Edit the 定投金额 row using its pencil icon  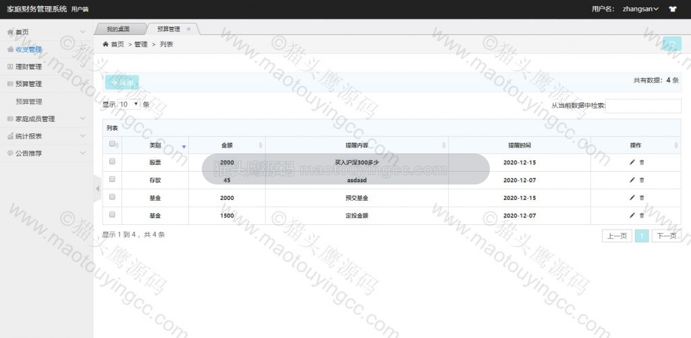[632, 215]
